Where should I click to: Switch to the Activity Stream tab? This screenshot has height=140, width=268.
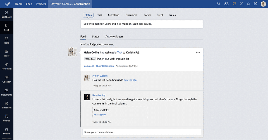pyautogui.click(x=114, y=37)
